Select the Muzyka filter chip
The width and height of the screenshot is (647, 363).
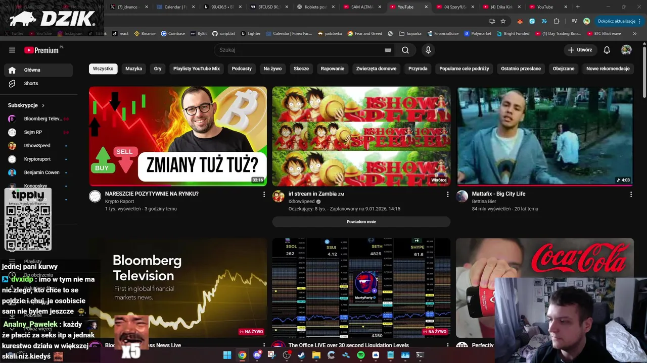(x=134, y=69)
